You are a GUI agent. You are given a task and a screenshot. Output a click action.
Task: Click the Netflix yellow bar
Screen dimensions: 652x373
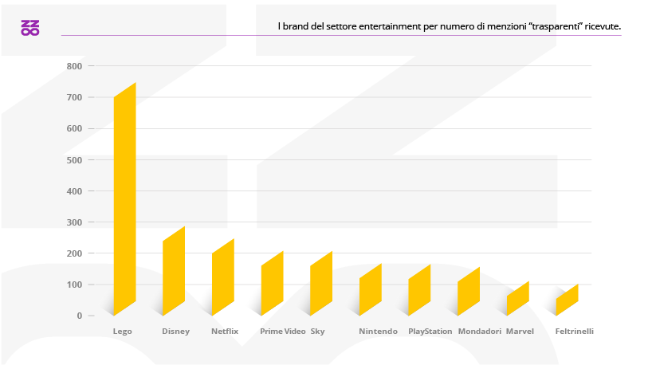coord(223,277)
